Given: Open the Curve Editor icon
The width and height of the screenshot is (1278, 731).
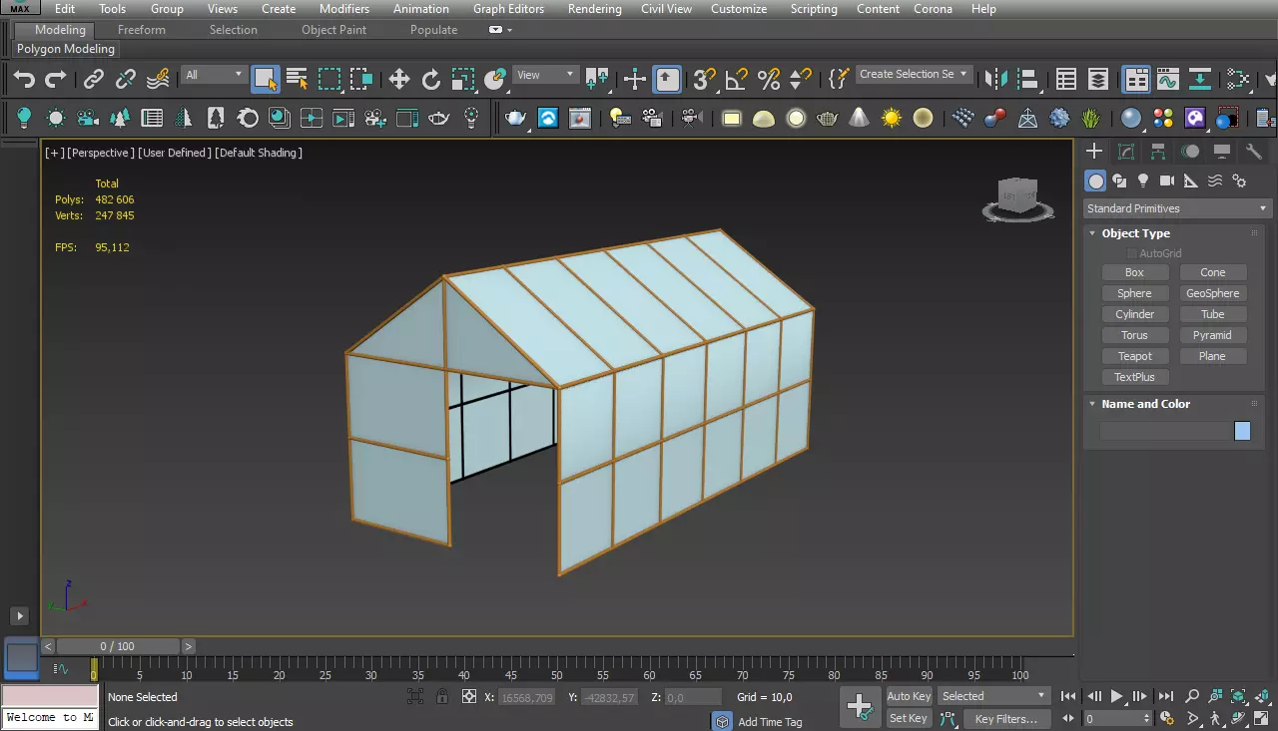Looking at the screenshot, I should (x=1168, y=79).
